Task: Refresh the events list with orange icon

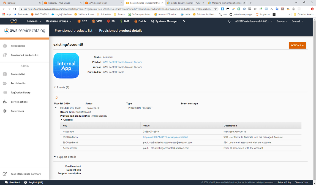Action: (x=57, y=98)
